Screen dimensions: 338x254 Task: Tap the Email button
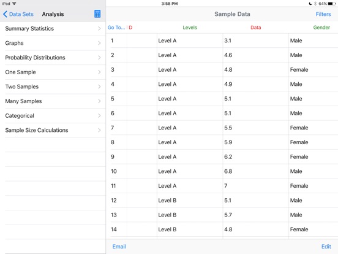pyautogui.click(x=119, y=247)
